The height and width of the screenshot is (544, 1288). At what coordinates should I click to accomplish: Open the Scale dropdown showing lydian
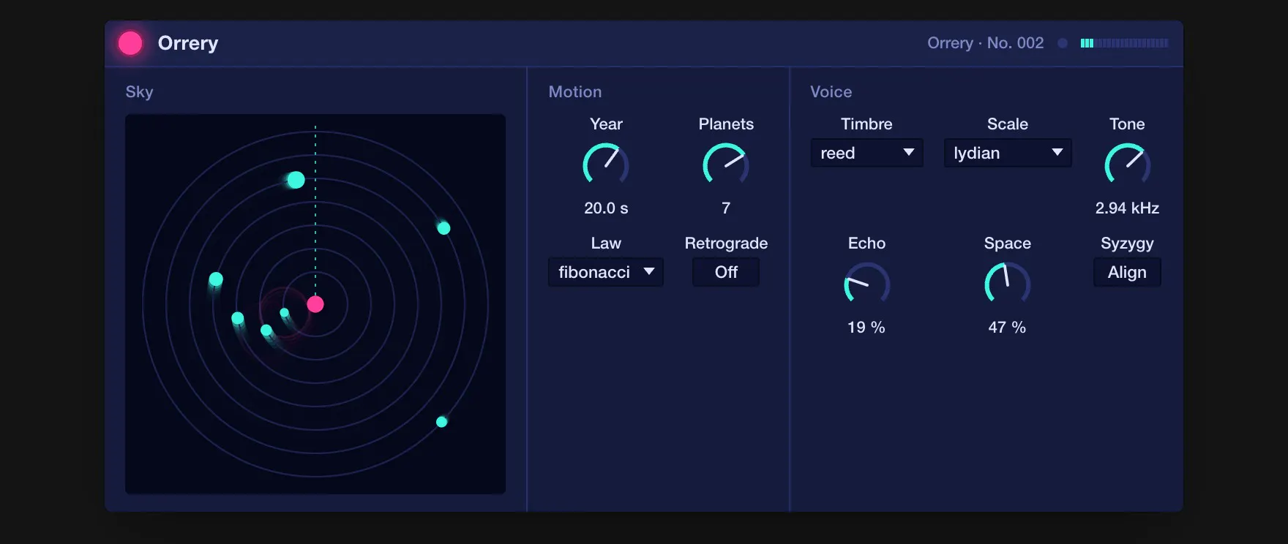pos(1008,153)
